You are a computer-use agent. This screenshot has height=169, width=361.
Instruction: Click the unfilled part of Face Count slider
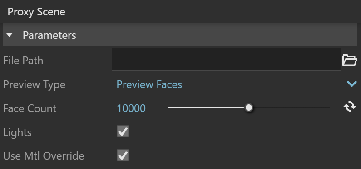coord(291,108)
